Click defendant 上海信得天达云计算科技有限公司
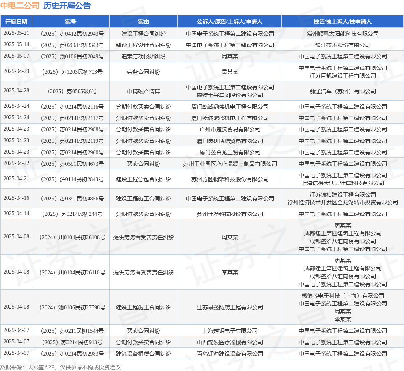 point(343,183)
